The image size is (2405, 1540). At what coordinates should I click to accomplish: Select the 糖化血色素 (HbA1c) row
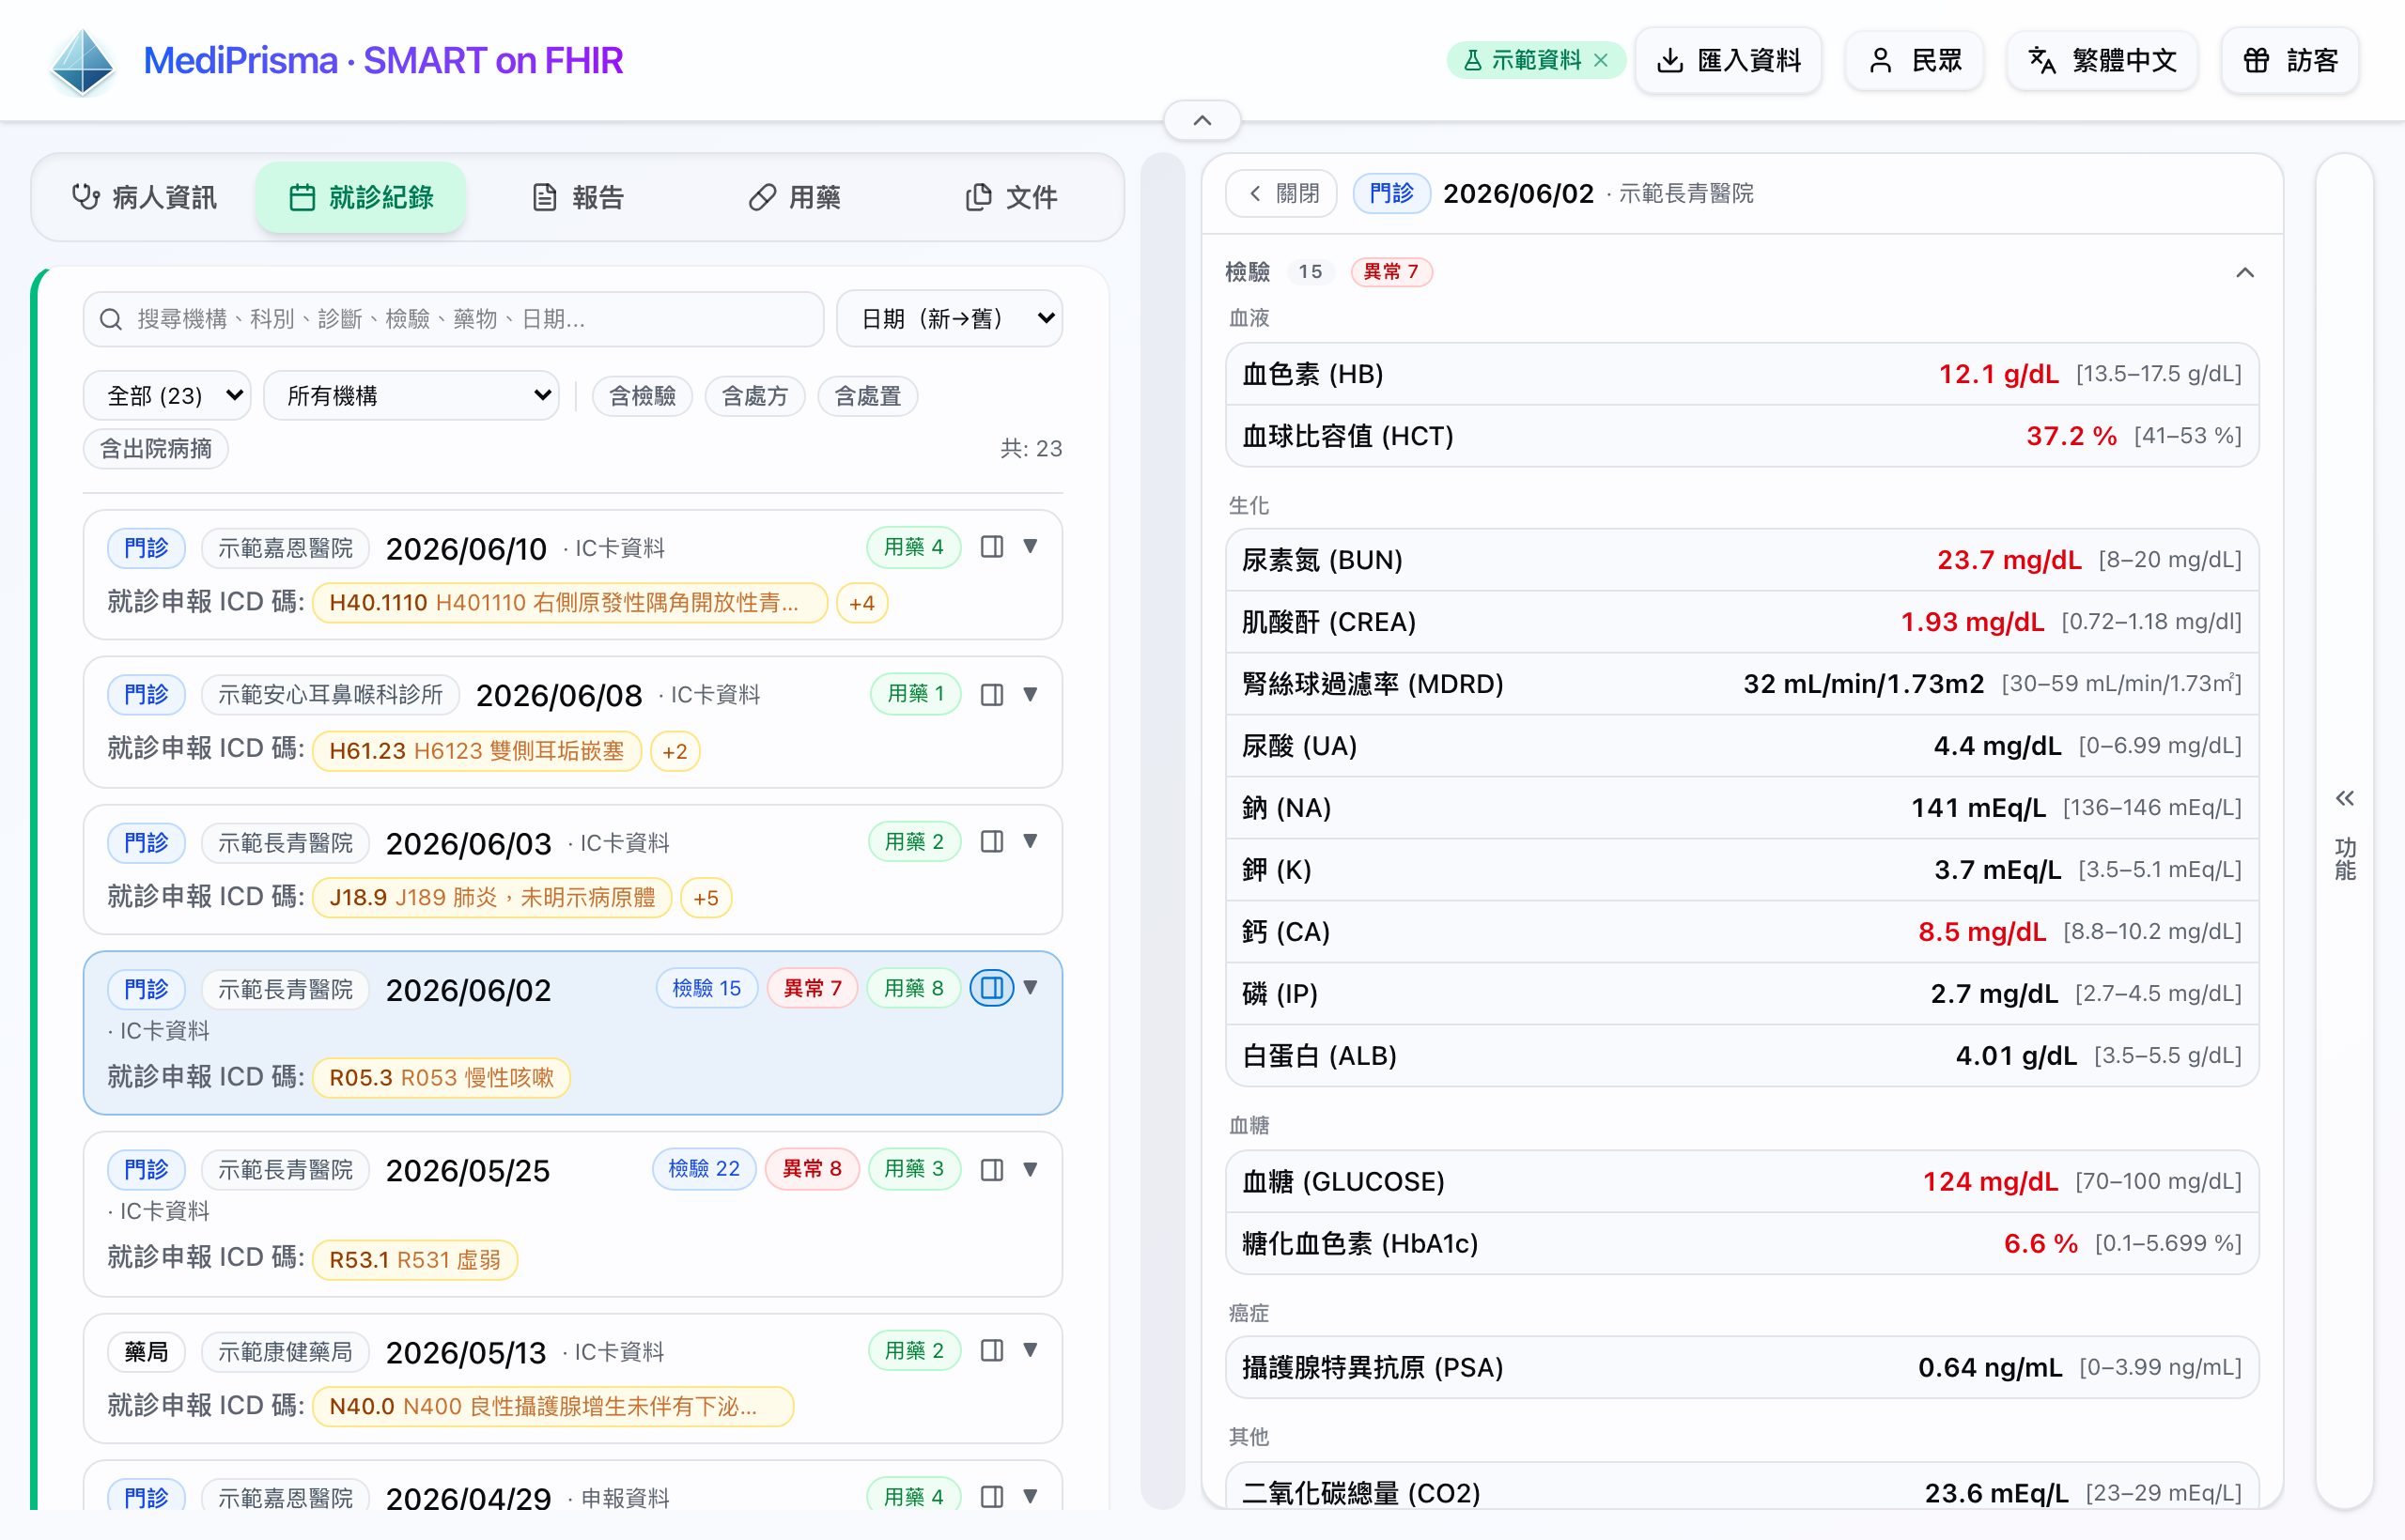click(1742, 1243)
